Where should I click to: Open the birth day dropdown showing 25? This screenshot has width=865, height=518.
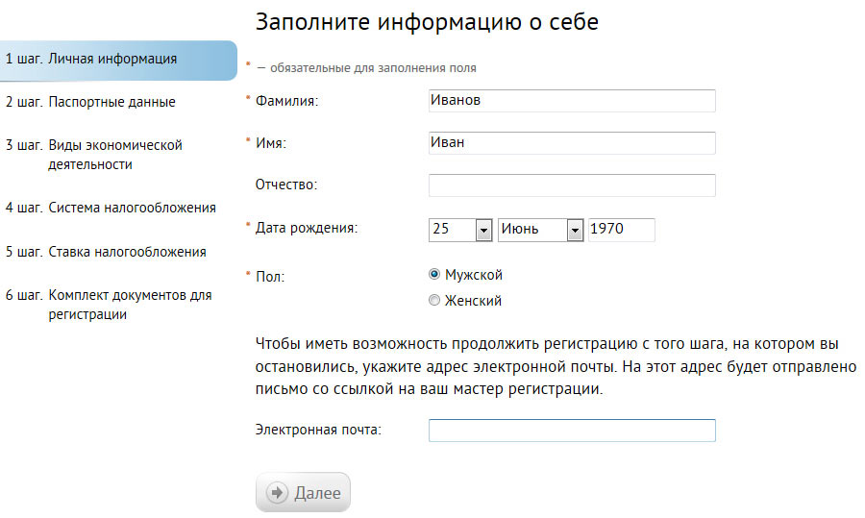point(483,230)
